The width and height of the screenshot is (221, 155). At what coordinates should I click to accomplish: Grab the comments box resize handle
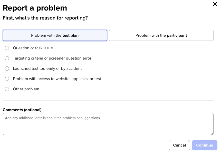pos(212,134)
